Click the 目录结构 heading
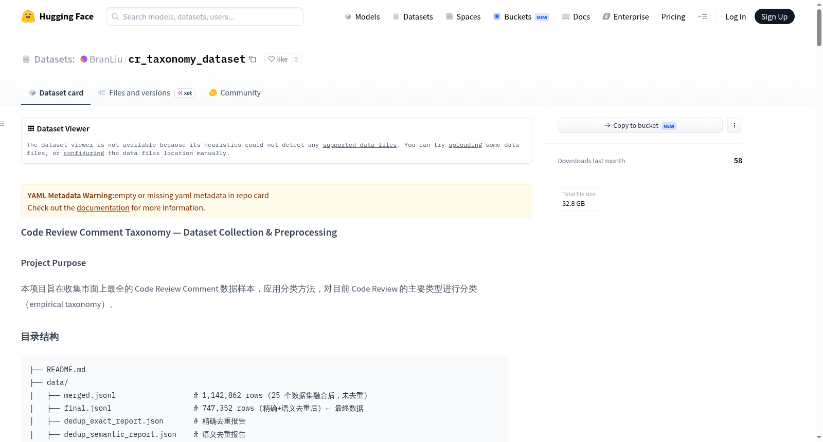Screen dimensions: 823x442 40,337
